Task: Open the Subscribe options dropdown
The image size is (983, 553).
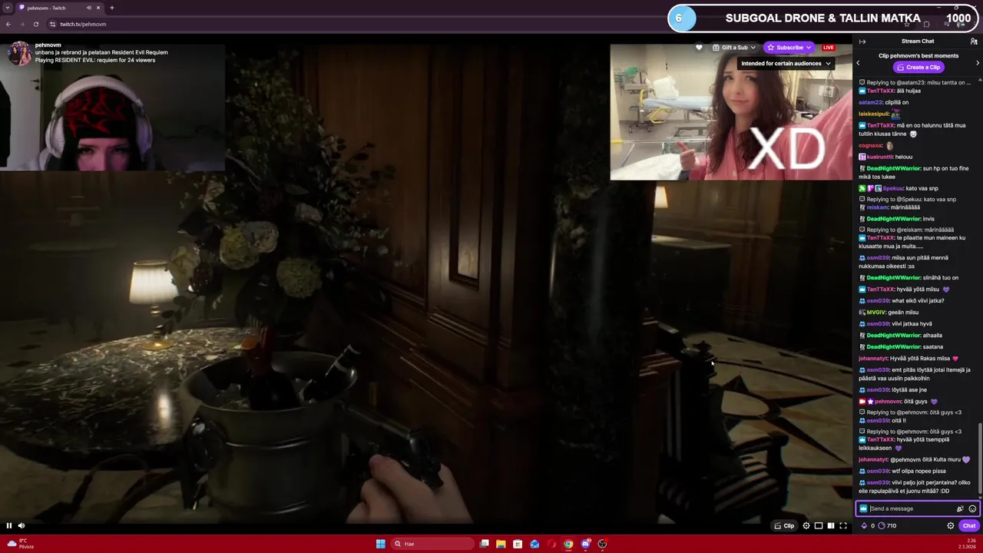Action: point(789,48)
